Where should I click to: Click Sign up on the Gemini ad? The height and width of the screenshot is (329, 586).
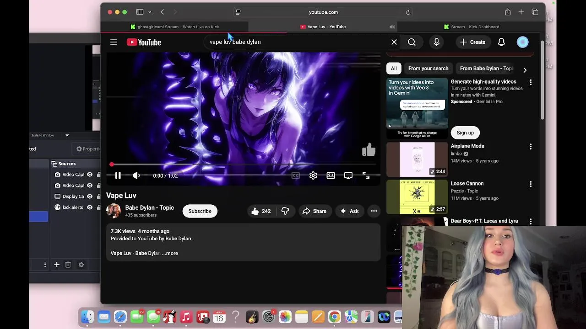pyautogui.click(x=465, y=133)
